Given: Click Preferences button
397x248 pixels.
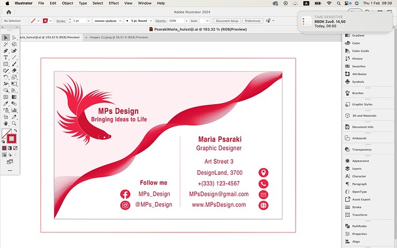Looking at the screenshot, I should coord(253,21).
